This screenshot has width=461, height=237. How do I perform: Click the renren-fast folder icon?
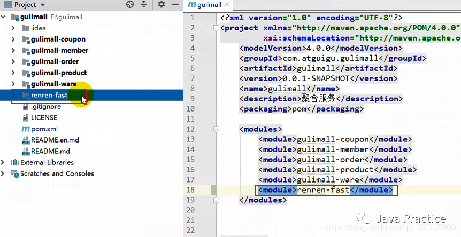pyautogui.click(x=26, y=95)
